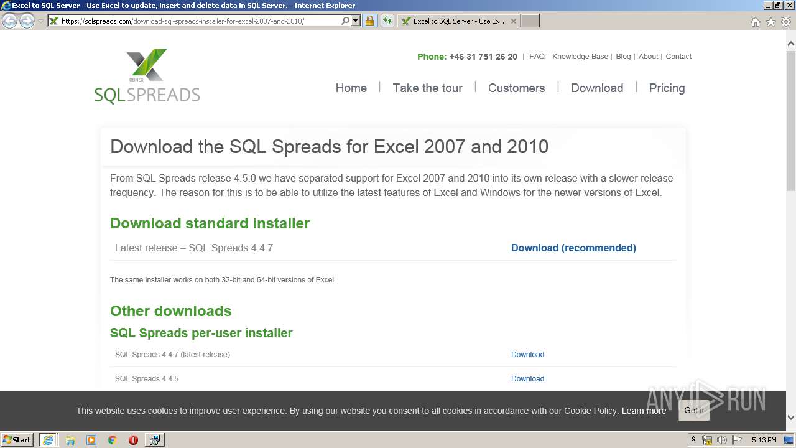Image resolution: width=796 pixels, height=448 pixels.
Task: Open the About link
Action: pos(648,57)
